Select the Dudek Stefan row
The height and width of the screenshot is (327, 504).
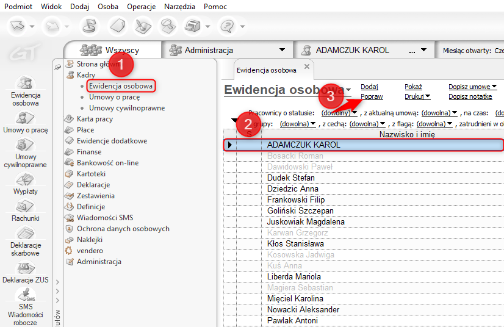[364, 178]
